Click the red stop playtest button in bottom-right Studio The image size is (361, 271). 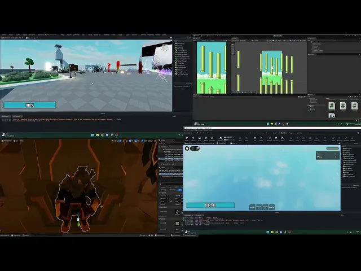click(200, 133)
